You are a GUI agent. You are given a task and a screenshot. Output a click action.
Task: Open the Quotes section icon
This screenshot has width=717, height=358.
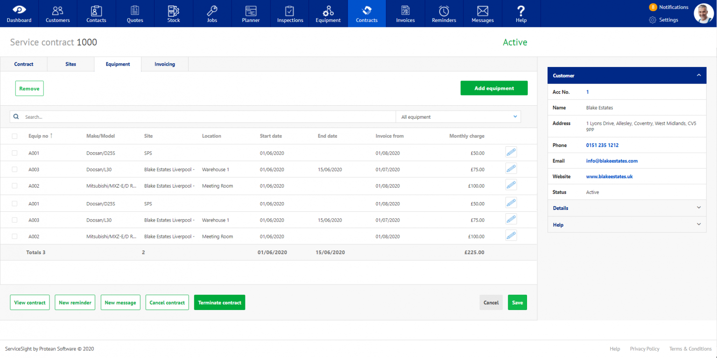tap(134, 13)
